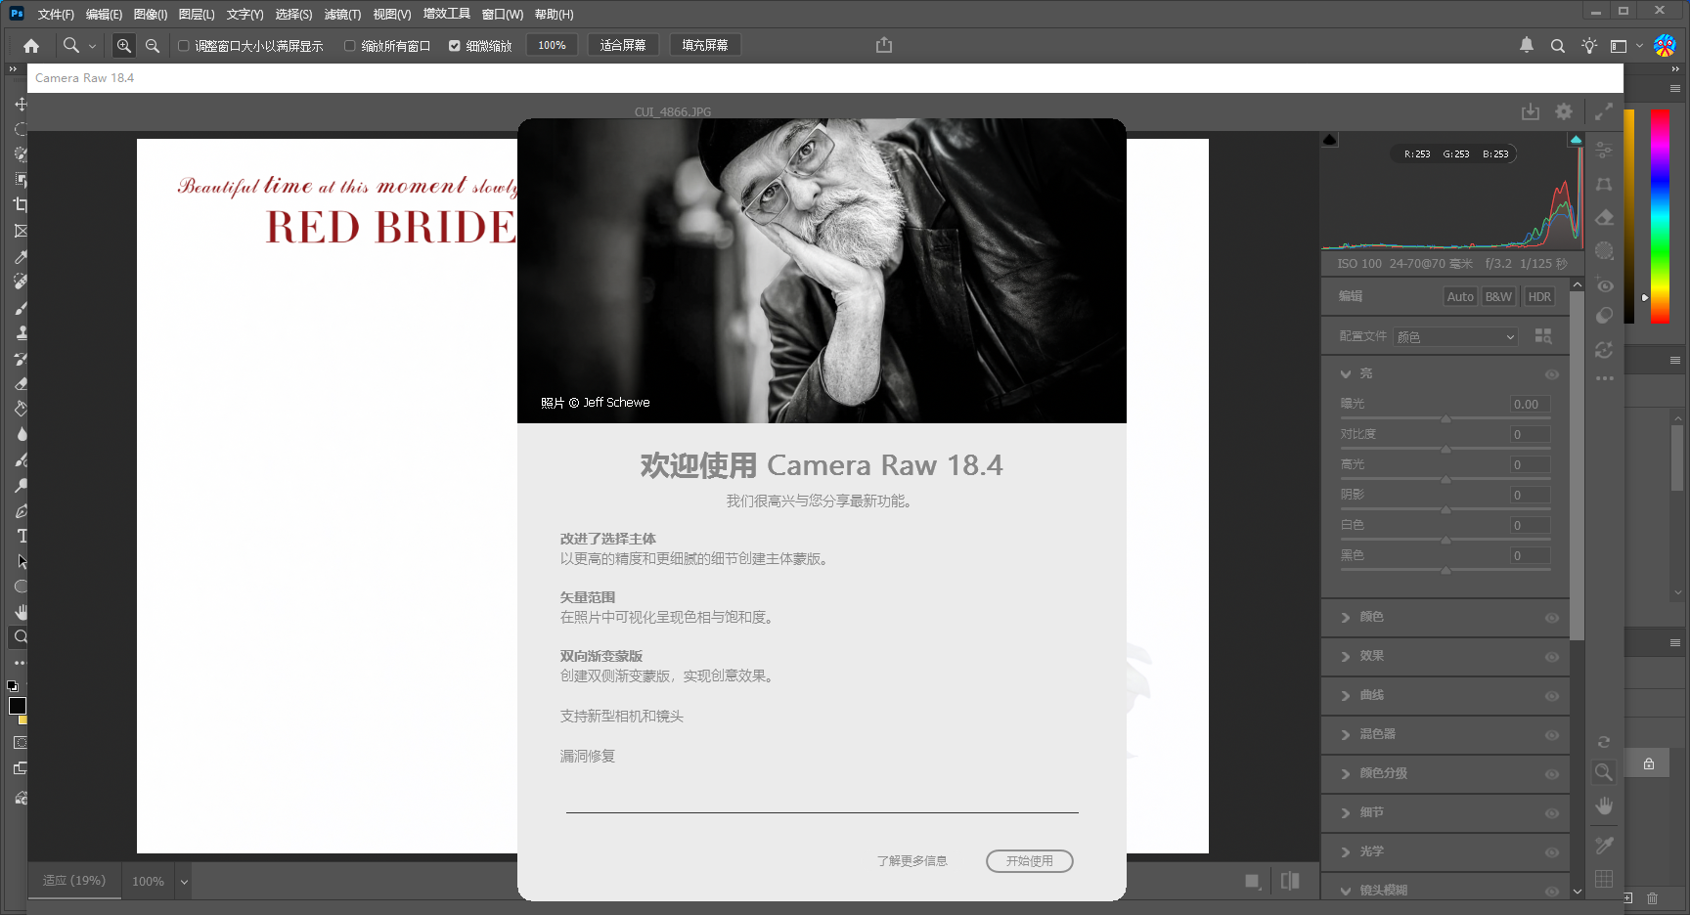Click the save image download icon

1531,111
